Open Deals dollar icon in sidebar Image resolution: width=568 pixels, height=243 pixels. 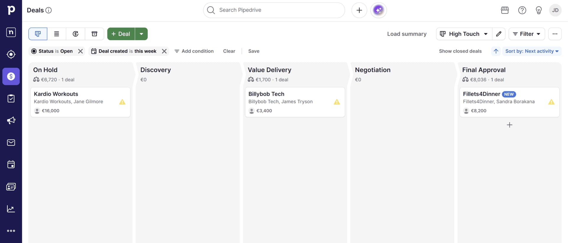(11, 76)
